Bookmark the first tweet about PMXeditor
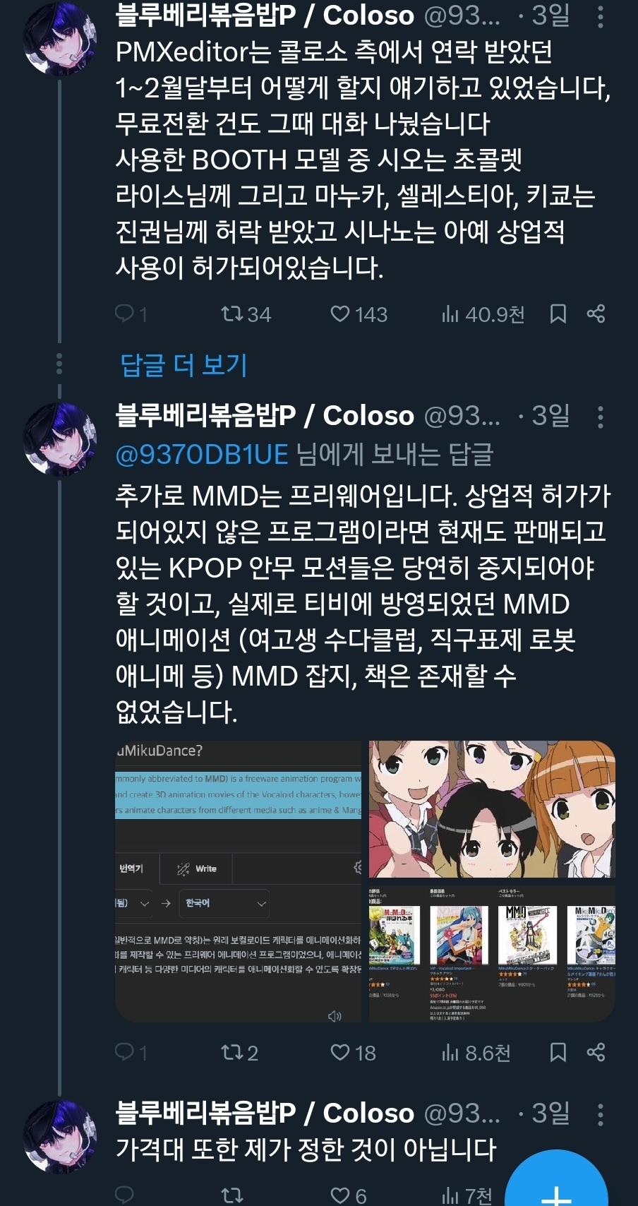This screenshot has width=638, height=1206. coord(558,314)
